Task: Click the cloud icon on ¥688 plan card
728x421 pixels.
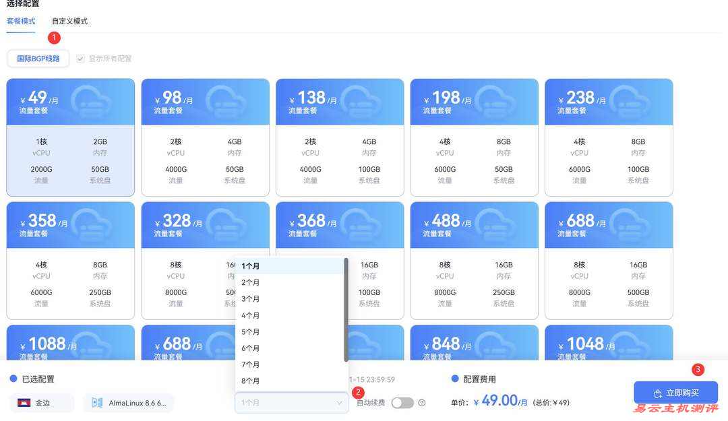Action: click(629, 225)
